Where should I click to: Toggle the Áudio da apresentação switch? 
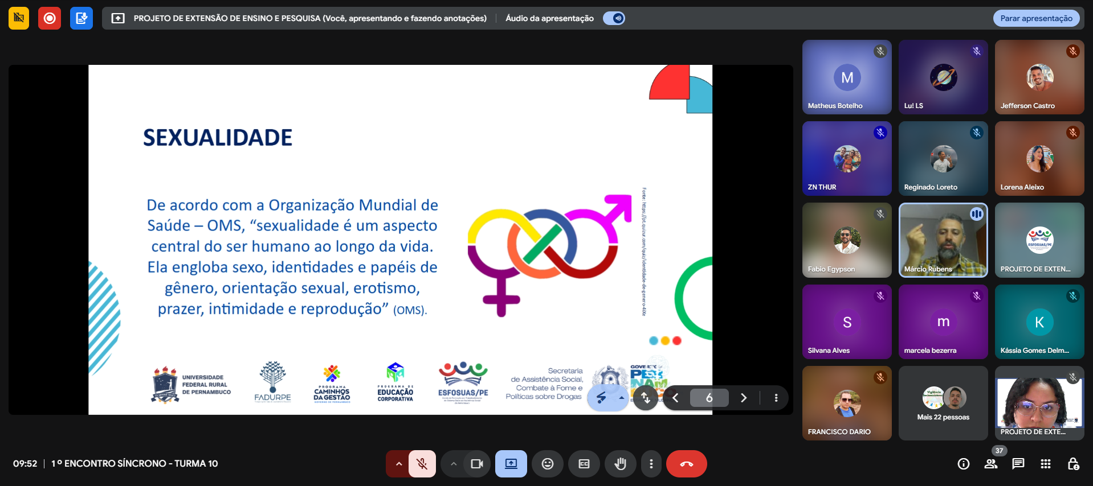614,18
